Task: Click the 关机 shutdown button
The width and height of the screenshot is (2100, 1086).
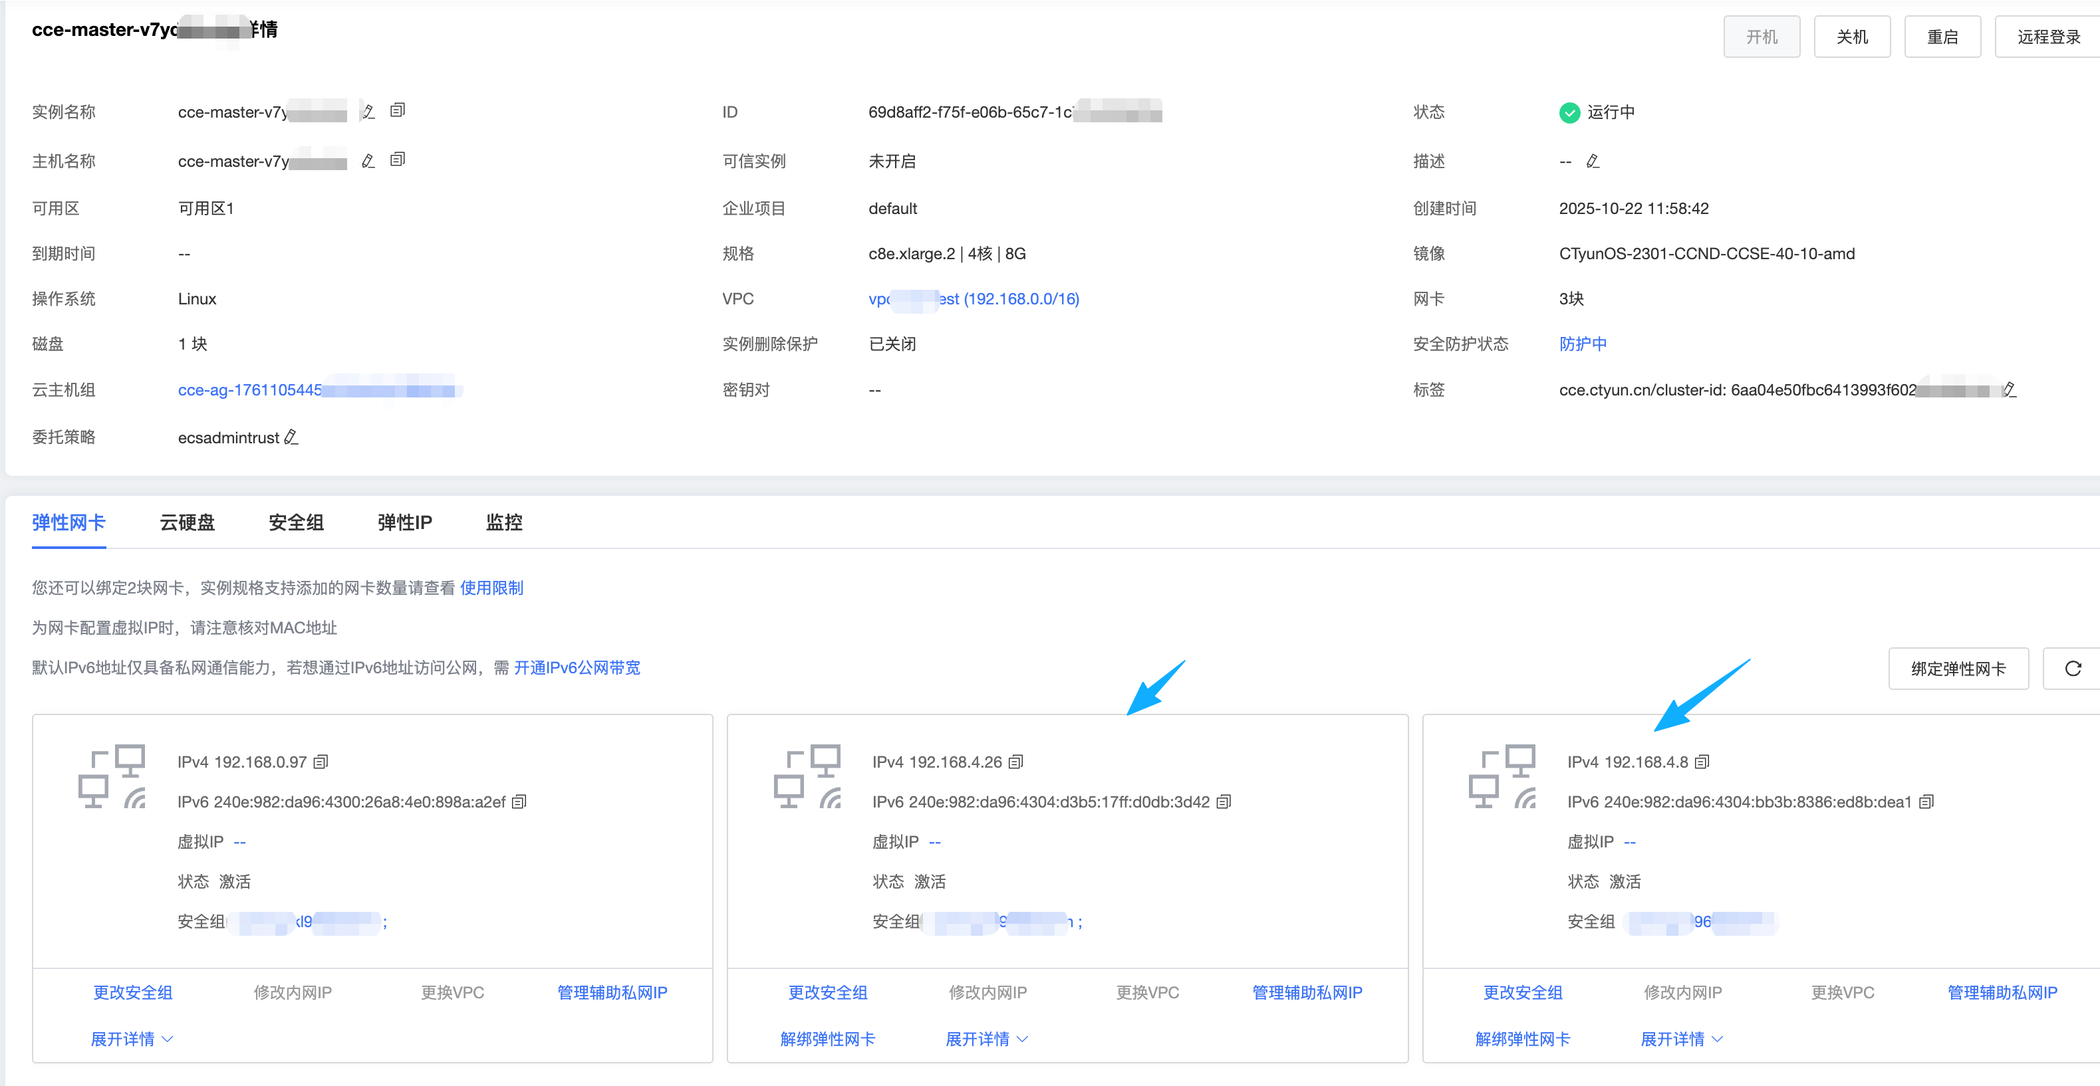Action: 1851,37
